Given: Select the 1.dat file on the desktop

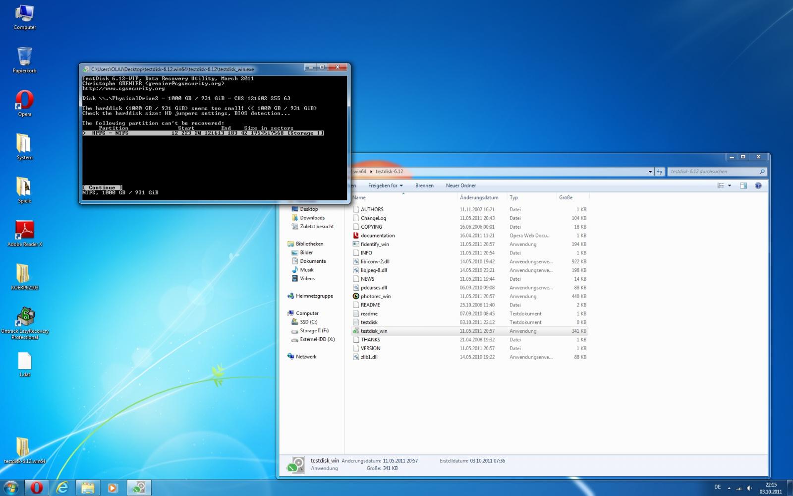Looking at the screenshot, I should pyautogui.click(x=25, y=364).
